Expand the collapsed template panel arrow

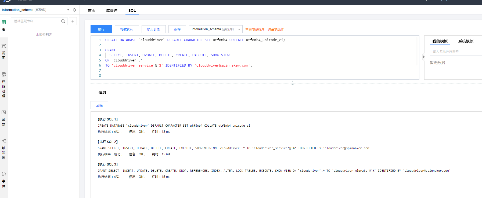point(424,57)
